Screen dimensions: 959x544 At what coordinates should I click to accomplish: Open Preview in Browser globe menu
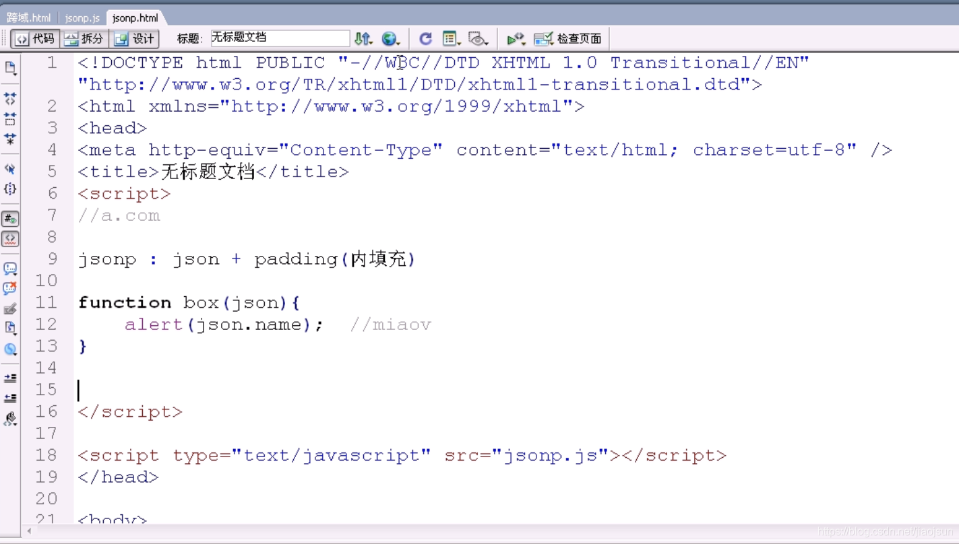390,39
